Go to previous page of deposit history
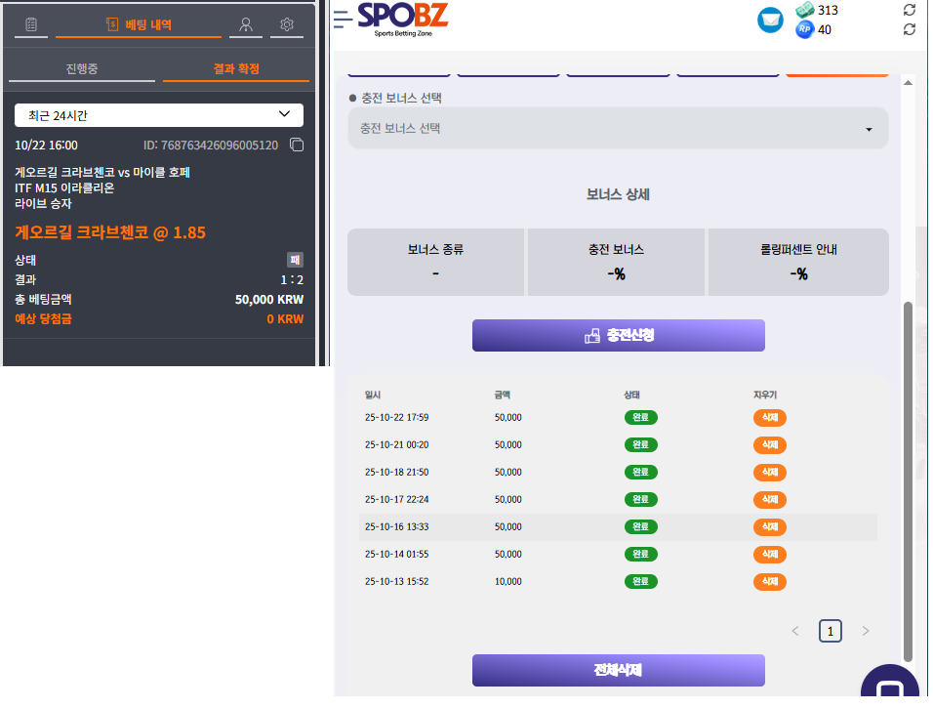This screenshot has height=708, width=933. tap(795, 631)
